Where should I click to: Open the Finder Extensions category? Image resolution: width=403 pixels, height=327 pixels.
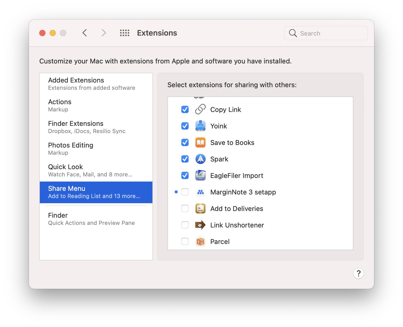(96, 127)
